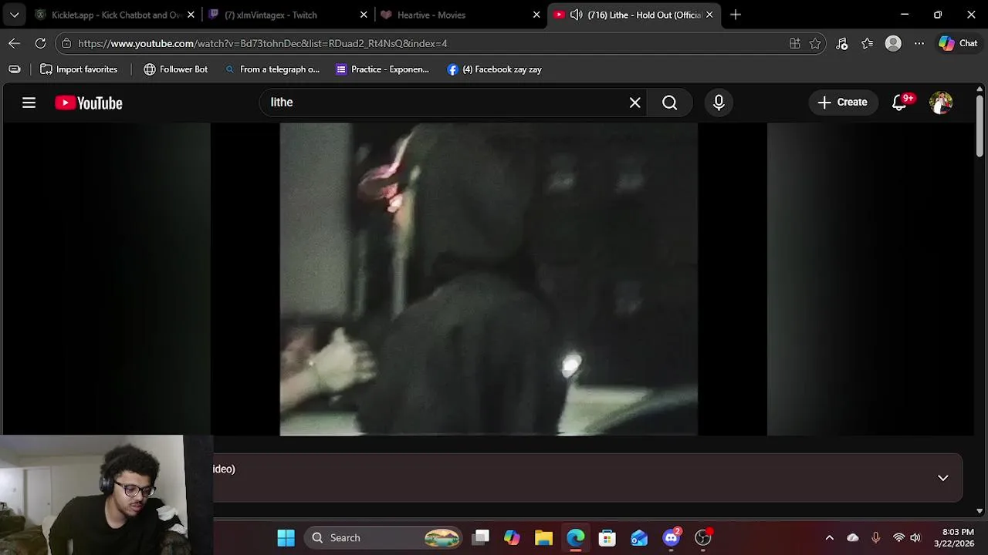The height and width of the screenshot is (555, 988).
Task: Start voice search with the microphone
Action: [x=719, y=103]
